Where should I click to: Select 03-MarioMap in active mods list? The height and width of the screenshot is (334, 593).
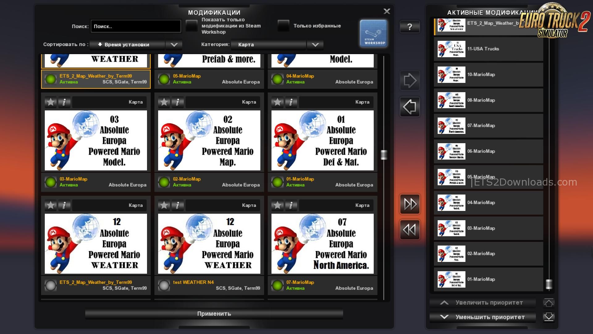(x=489, y=228)
